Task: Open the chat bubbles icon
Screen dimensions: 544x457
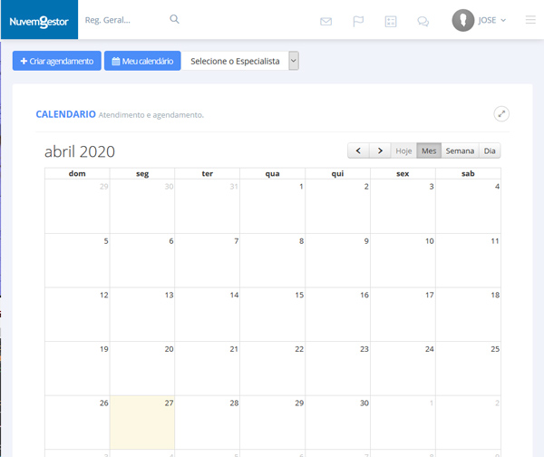Action: click(423, 22)
